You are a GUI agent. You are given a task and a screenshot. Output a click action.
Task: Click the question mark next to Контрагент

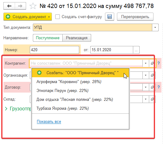coord(159,63)
